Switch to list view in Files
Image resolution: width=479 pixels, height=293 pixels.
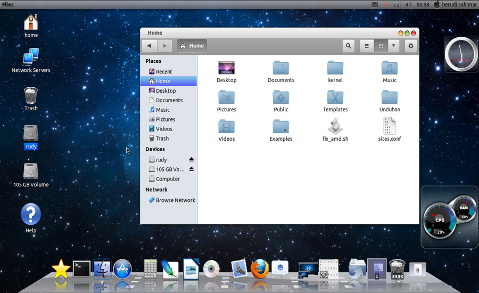(x=367, y=46)
